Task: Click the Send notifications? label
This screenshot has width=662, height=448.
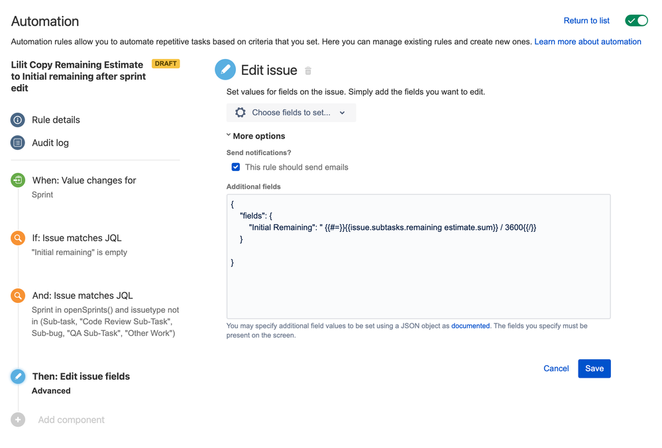Action: (x=259, y=153)
